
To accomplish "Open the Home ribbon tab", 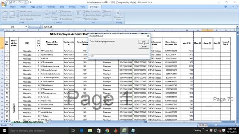I will click(13, 7).
